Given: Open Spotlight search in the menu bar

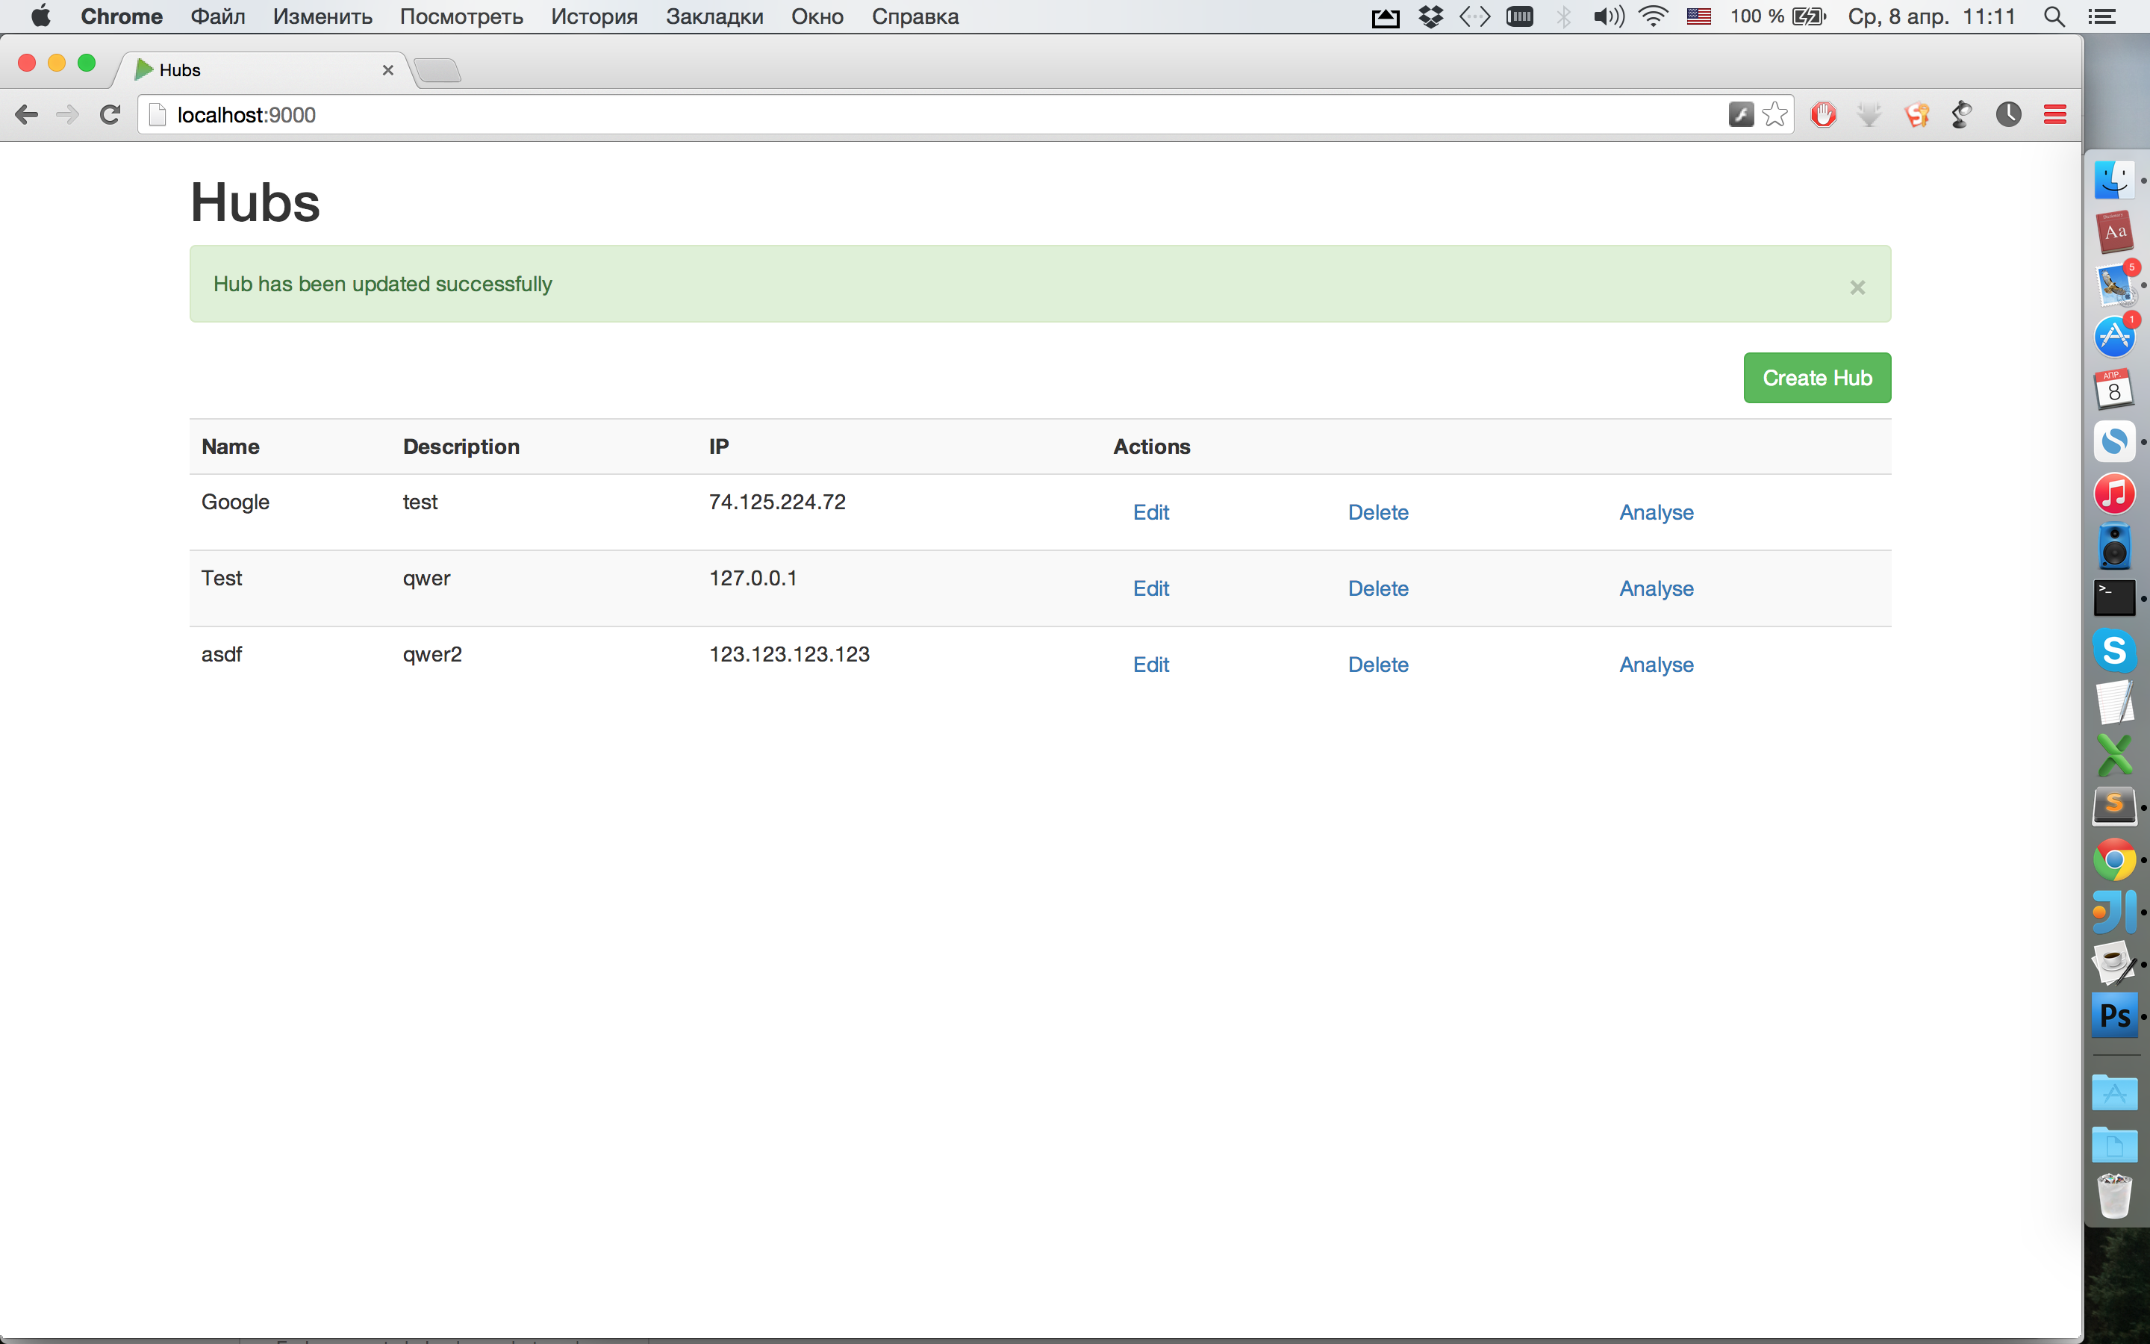Looking at the screenshot, I should tap(2053, 17).
